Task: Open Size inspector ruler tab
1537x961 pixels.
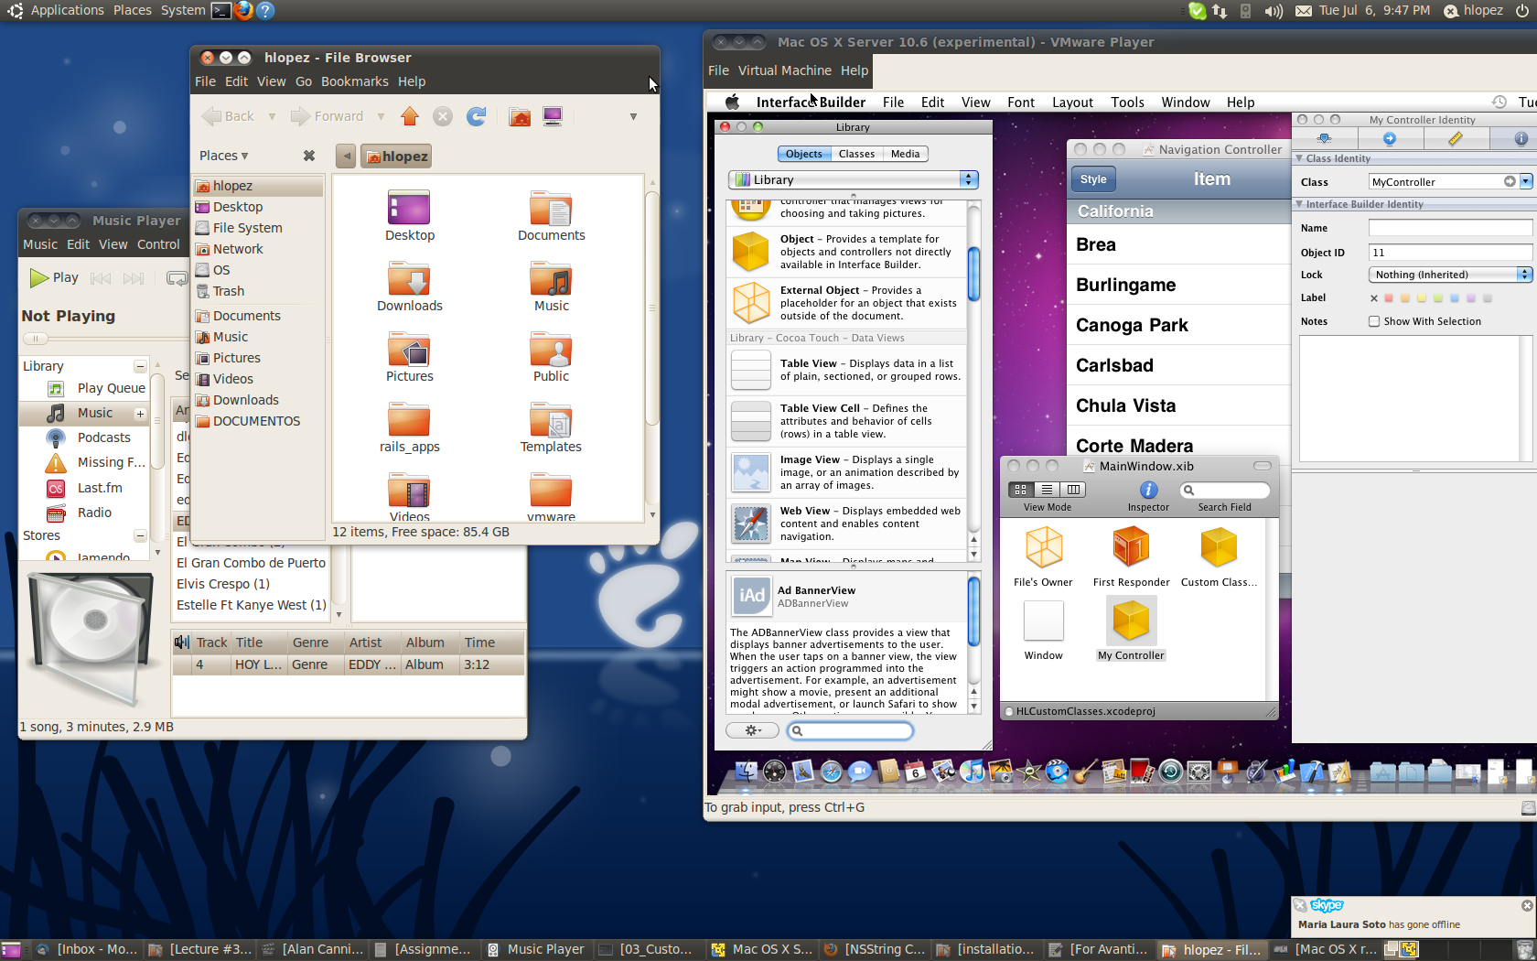Action: pyautogui.click(x=1455, y=138)
